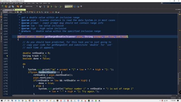The image size is (181, 102).
Task: Open the Debug menu
Action: [29, 3]
